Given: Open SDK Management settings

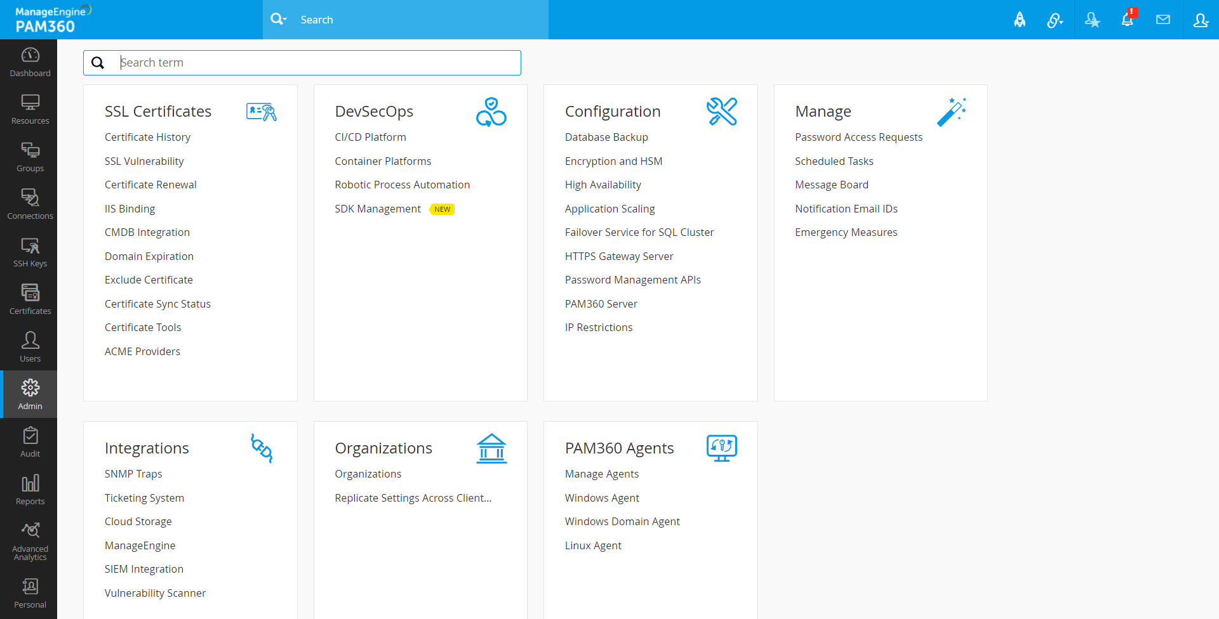Looking at the screenshot, I should 377,209.
